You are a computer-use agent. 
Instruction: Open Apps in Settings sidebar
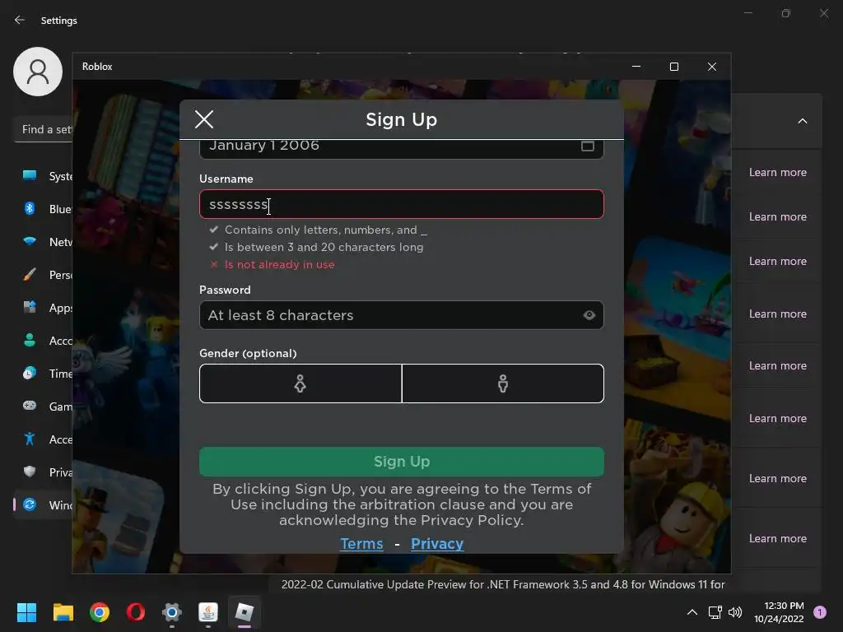(47, 308)
